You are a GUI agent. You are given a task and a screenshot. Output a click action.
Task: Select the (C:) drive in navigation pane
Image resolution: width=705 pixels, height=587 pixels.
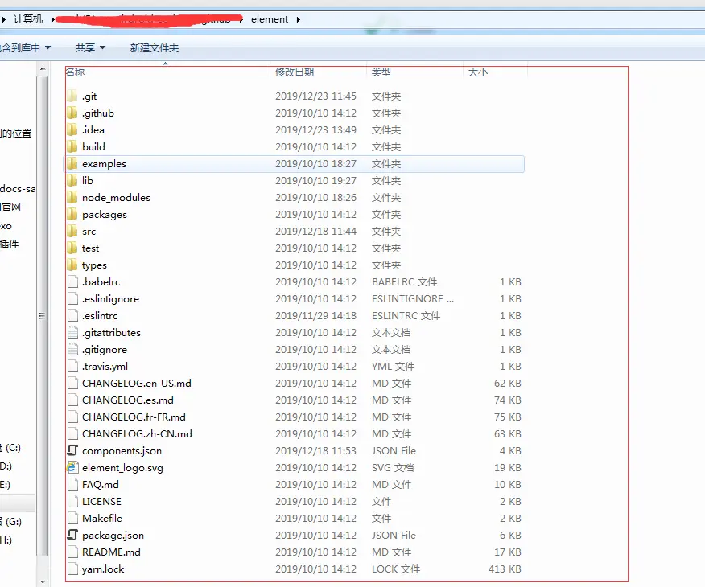pos(10,448)
